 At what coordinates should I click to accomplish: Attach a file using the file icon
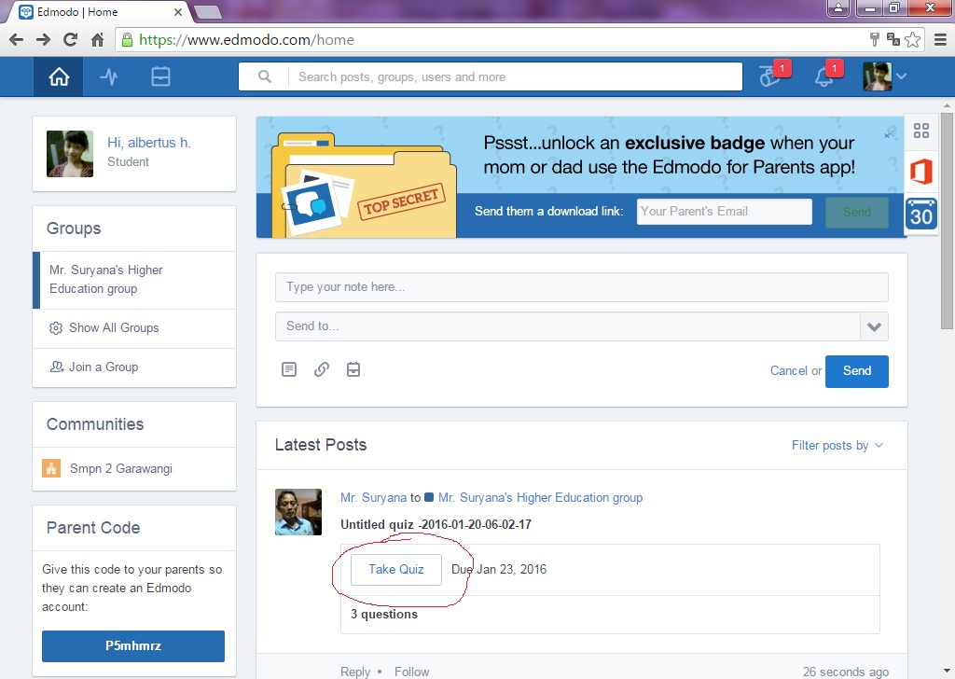289,369
